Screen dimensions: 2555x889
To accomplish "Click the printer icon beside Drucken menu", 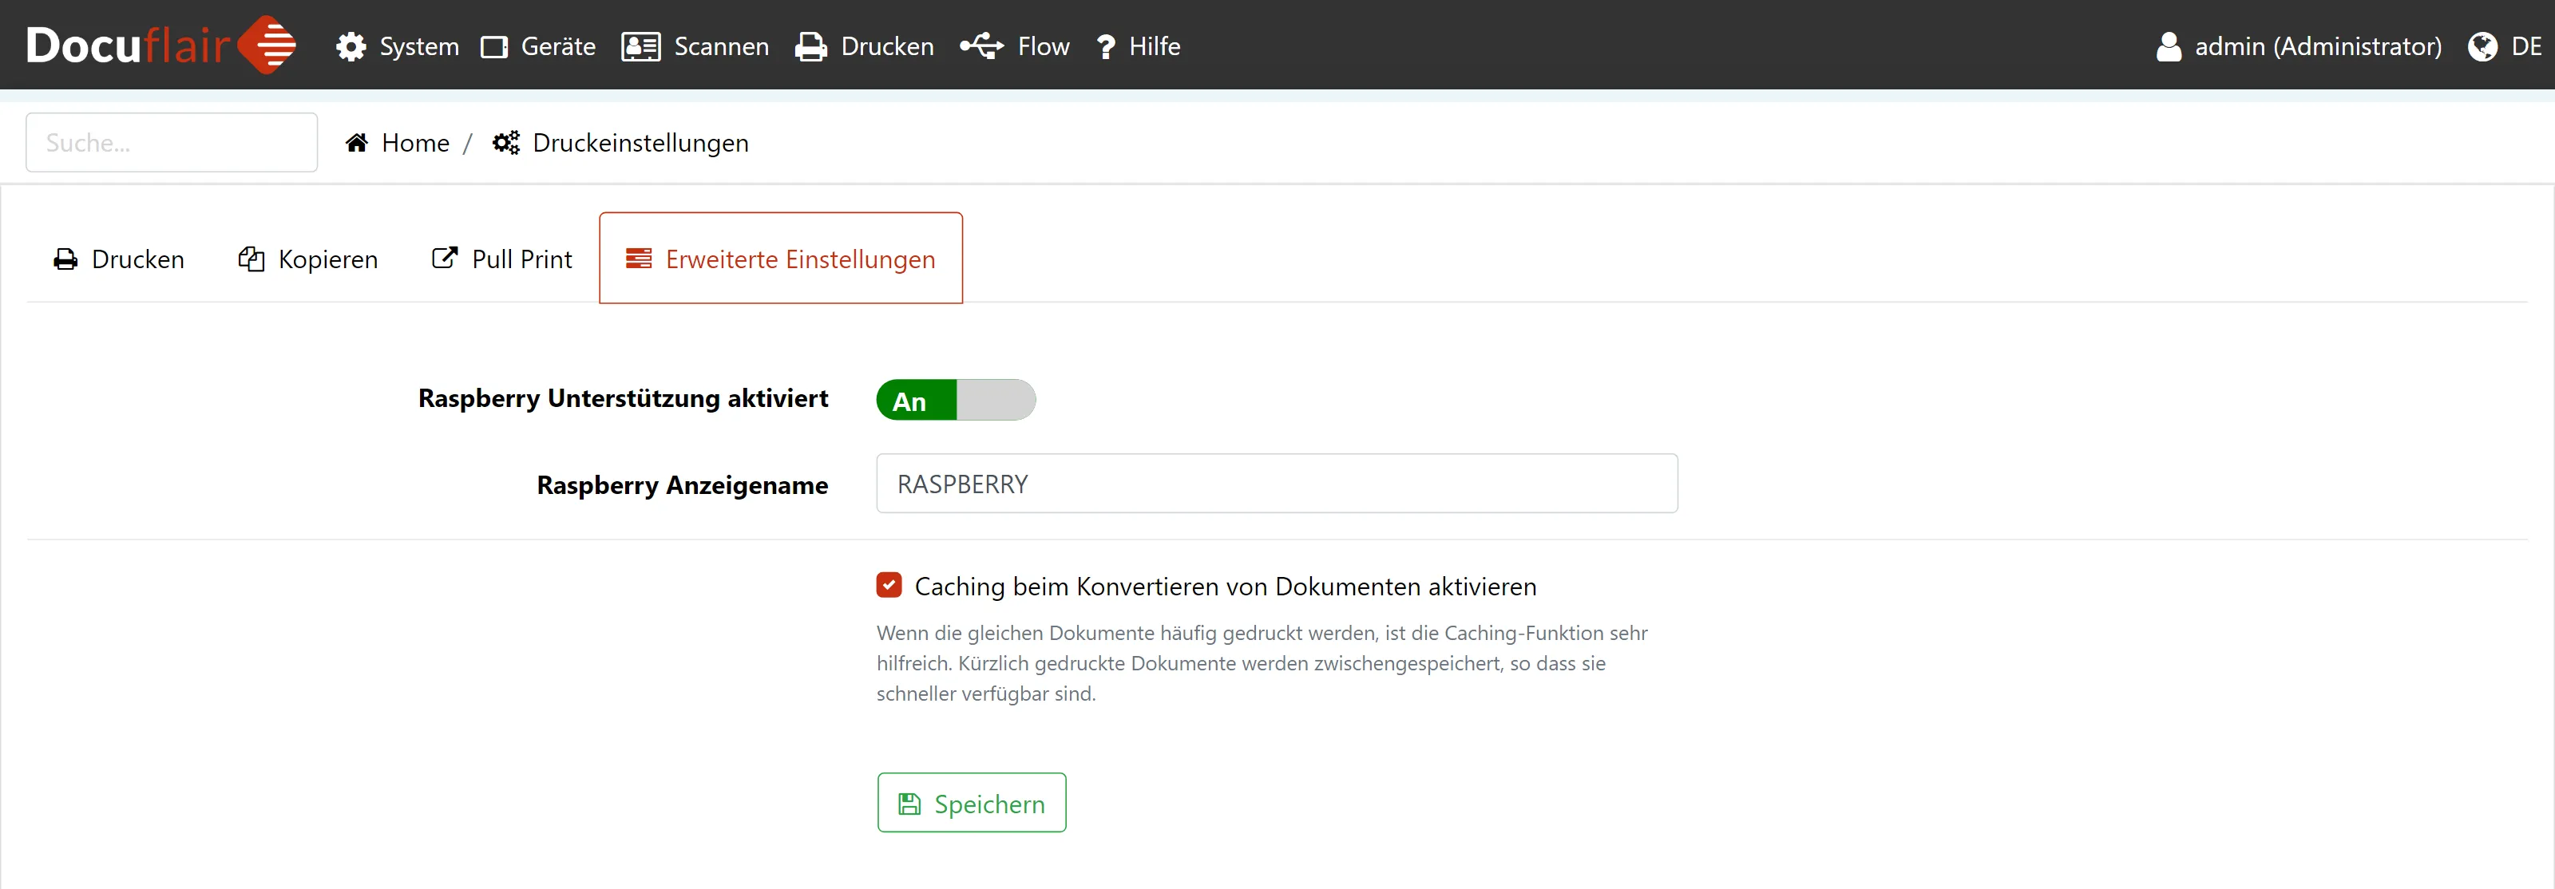I will [x=810, y=46].
